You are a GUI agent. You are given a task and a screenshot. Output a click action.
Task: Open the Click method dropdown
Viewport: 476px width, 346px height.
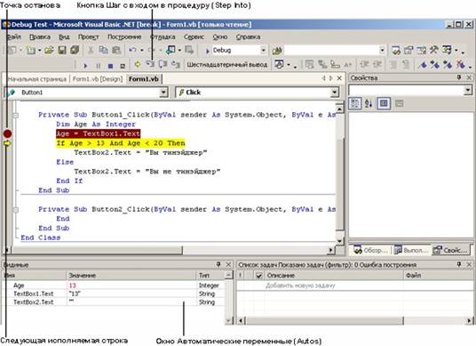(334, 93)
